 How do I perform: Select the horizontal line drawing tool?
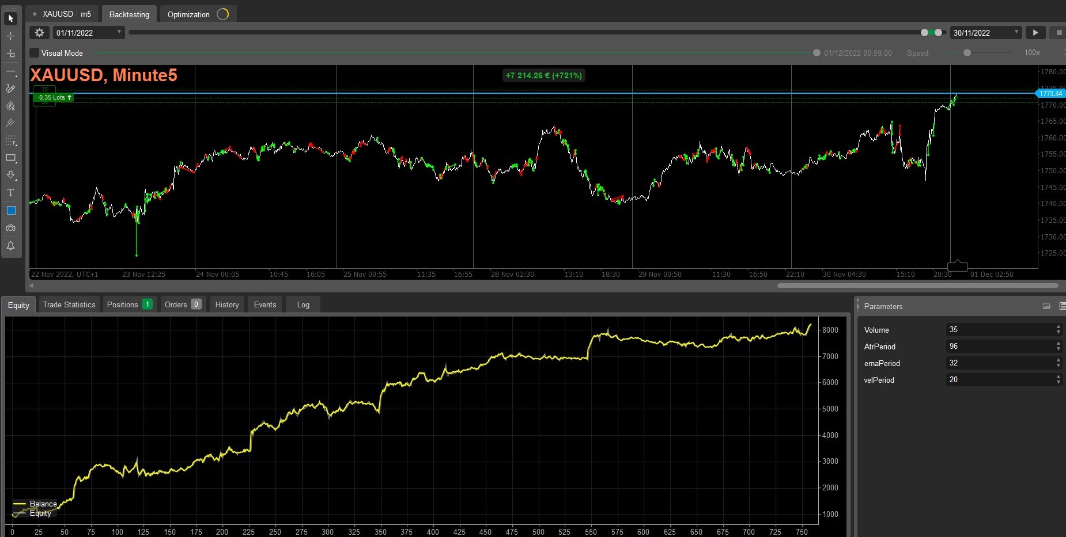pyautogui.click(x=10, y=71)
